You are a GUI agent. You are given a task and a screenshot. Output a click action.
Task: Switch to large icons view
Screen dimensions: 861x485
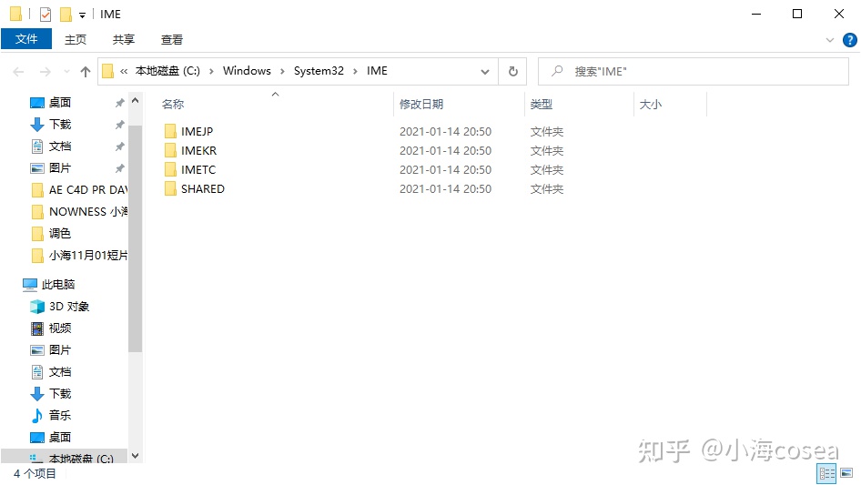point(846,473)
